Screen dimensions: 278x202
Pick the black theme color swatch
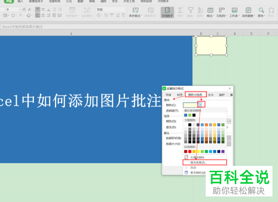pos(190,125)
